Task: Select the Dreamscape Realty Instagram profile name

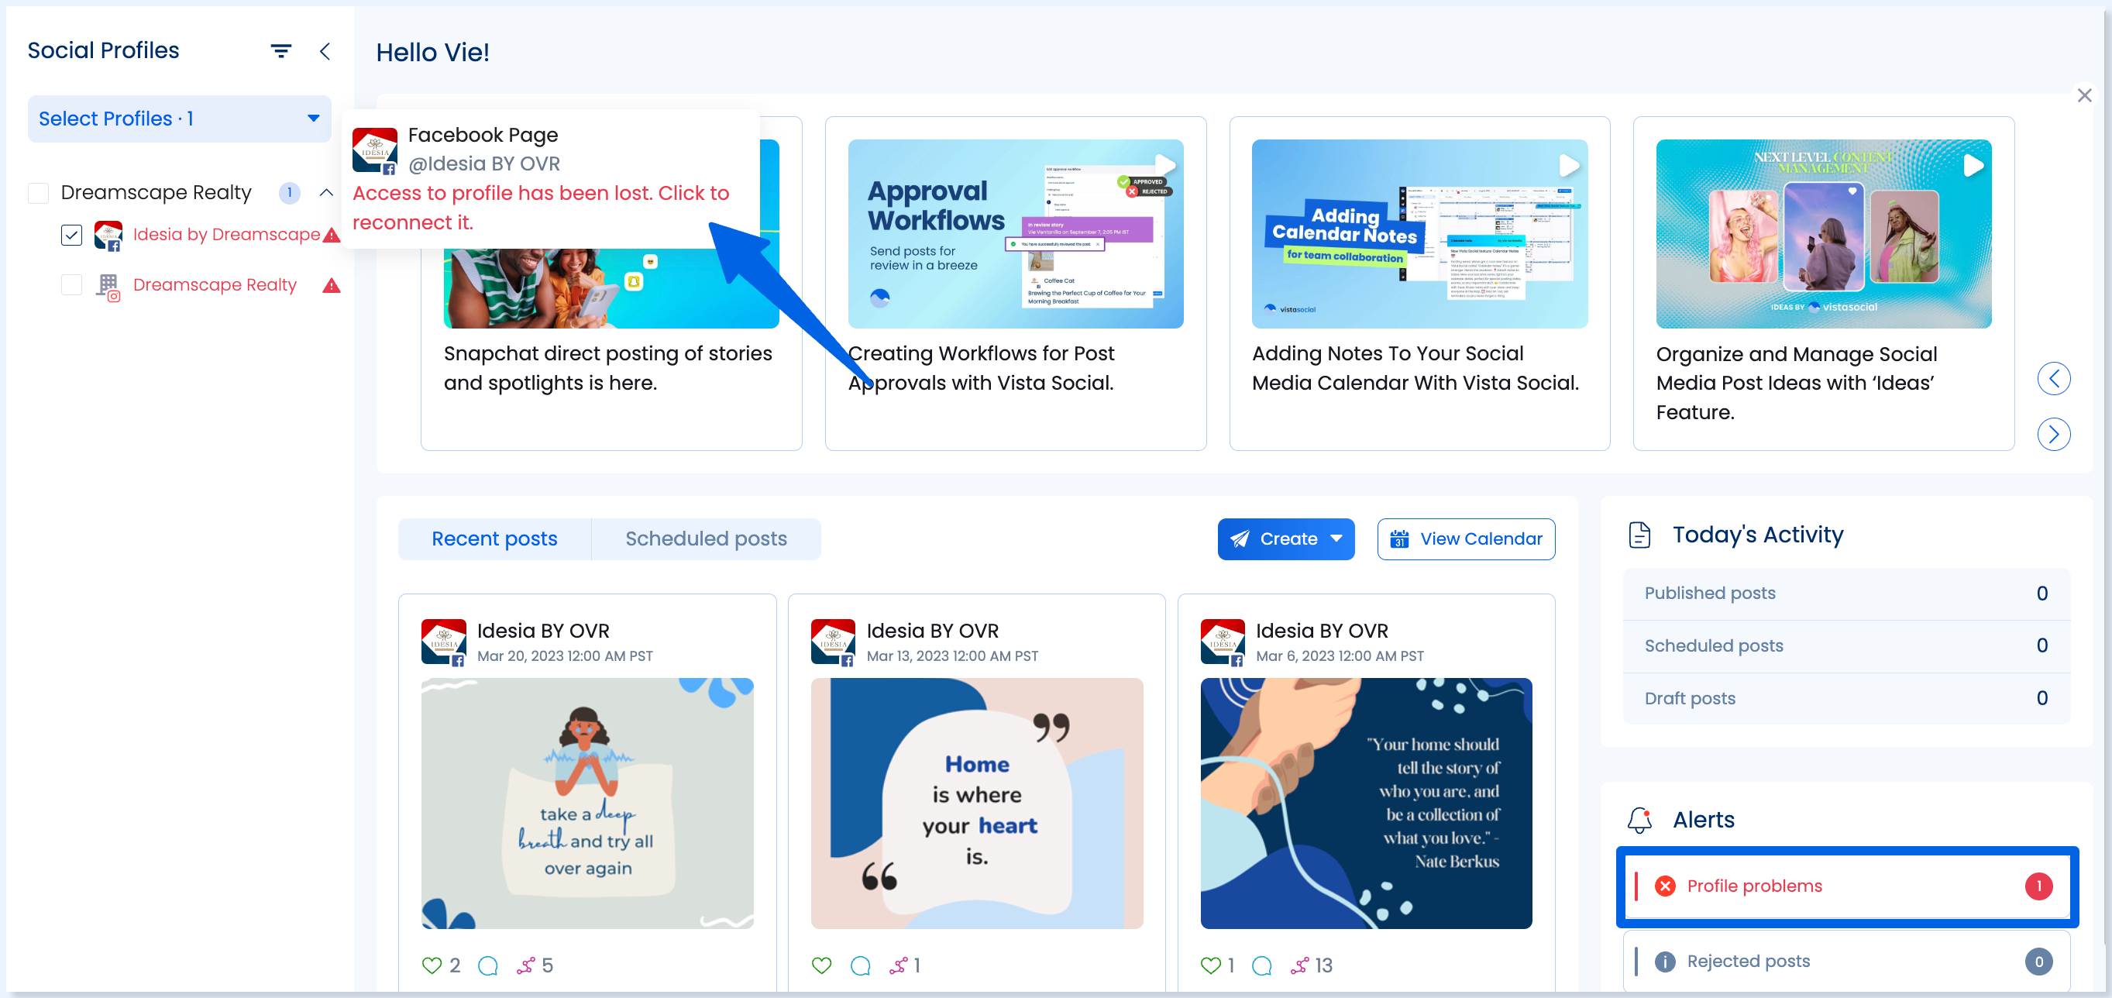Action: click(x=215, y=284)
